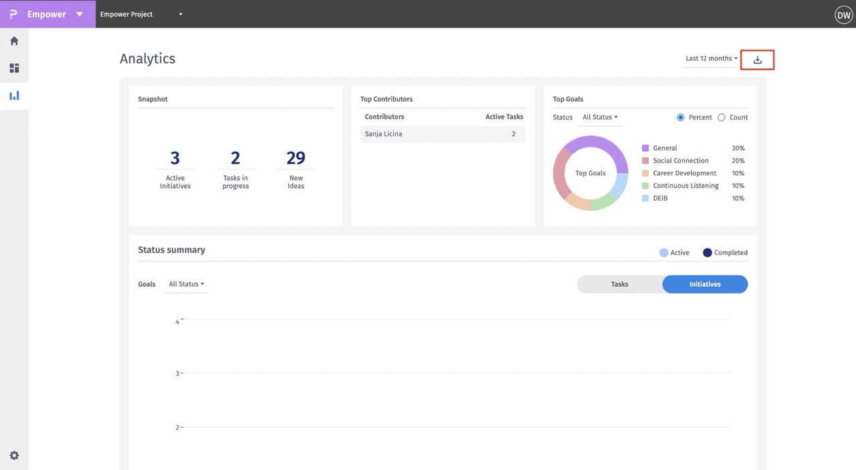Click the download analytics report icon
Viewport: 856px width, 470px height.
(x=757, y=60)
